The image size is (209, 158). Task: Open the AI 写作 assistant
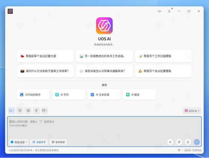point(69,95)
